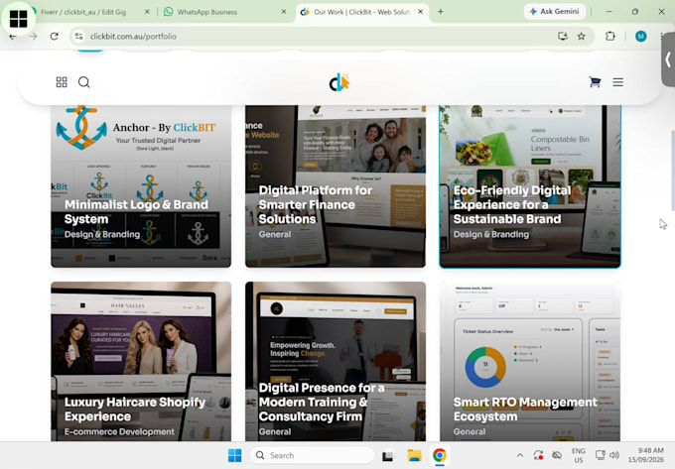Close the Our Work ClickBit tab
Image resolution: width=675 pixels, height=469 pixels.
point(421,12)
